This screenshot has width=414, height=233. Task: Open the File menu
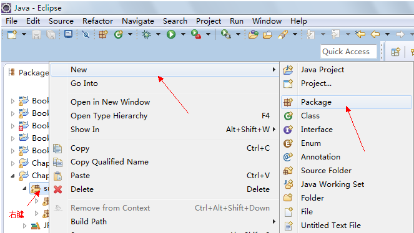(11, 21)
